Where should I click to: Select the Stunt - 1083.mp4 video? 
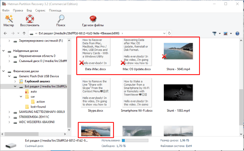click(x=178, y=98)
